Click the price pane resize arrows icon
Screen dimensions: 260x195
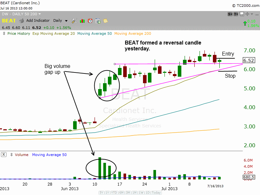pos(4,33)
